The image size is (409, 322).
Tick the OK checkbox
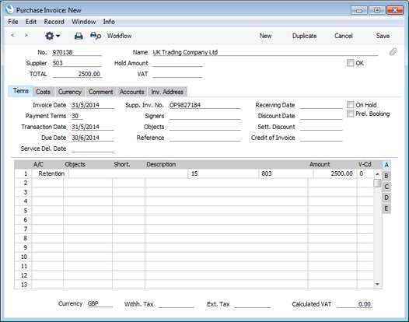point(350,63)
